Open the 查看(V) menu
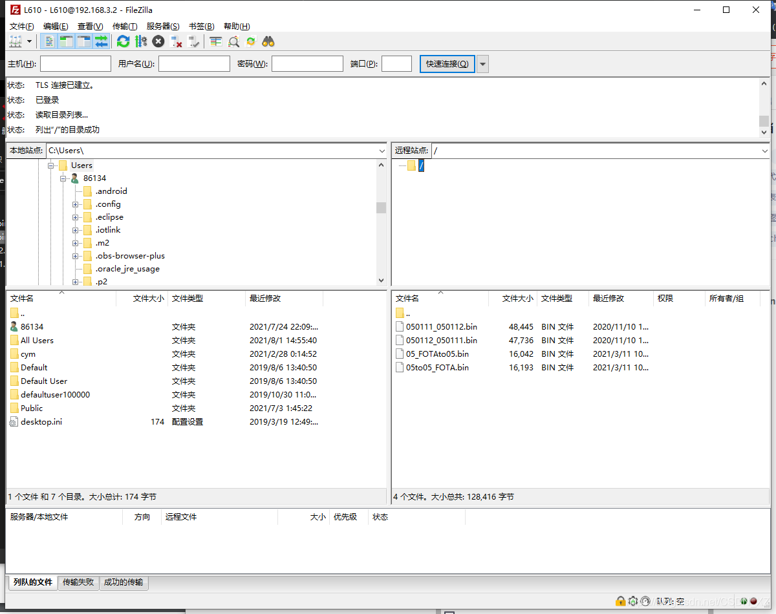This screenshot has width=776, height=614. click(90, 26)
